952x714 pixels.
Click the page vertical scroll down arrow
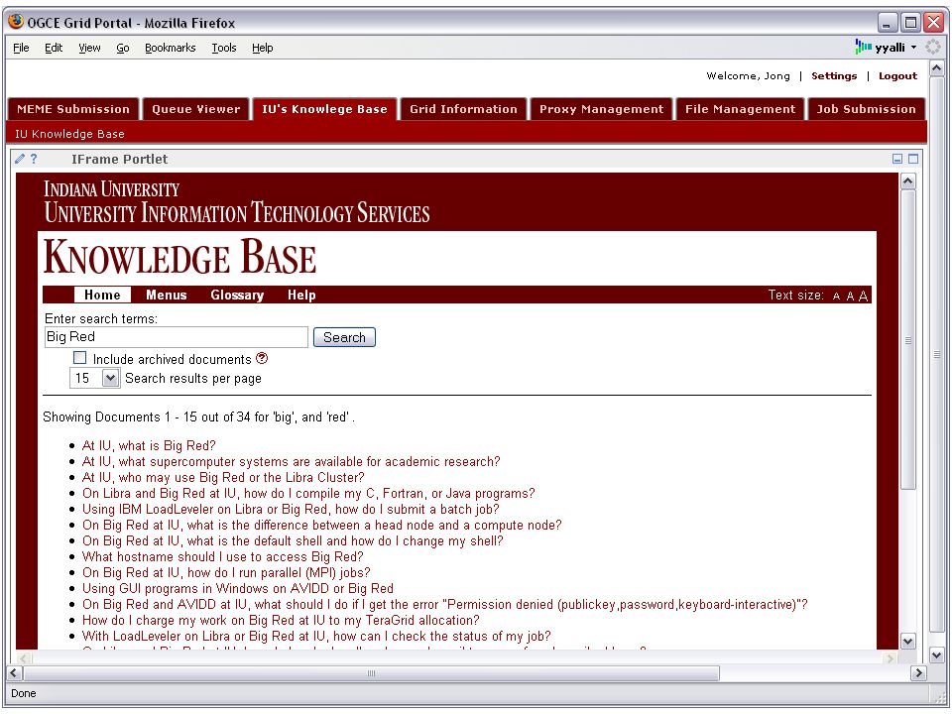[x=937, y=655]
